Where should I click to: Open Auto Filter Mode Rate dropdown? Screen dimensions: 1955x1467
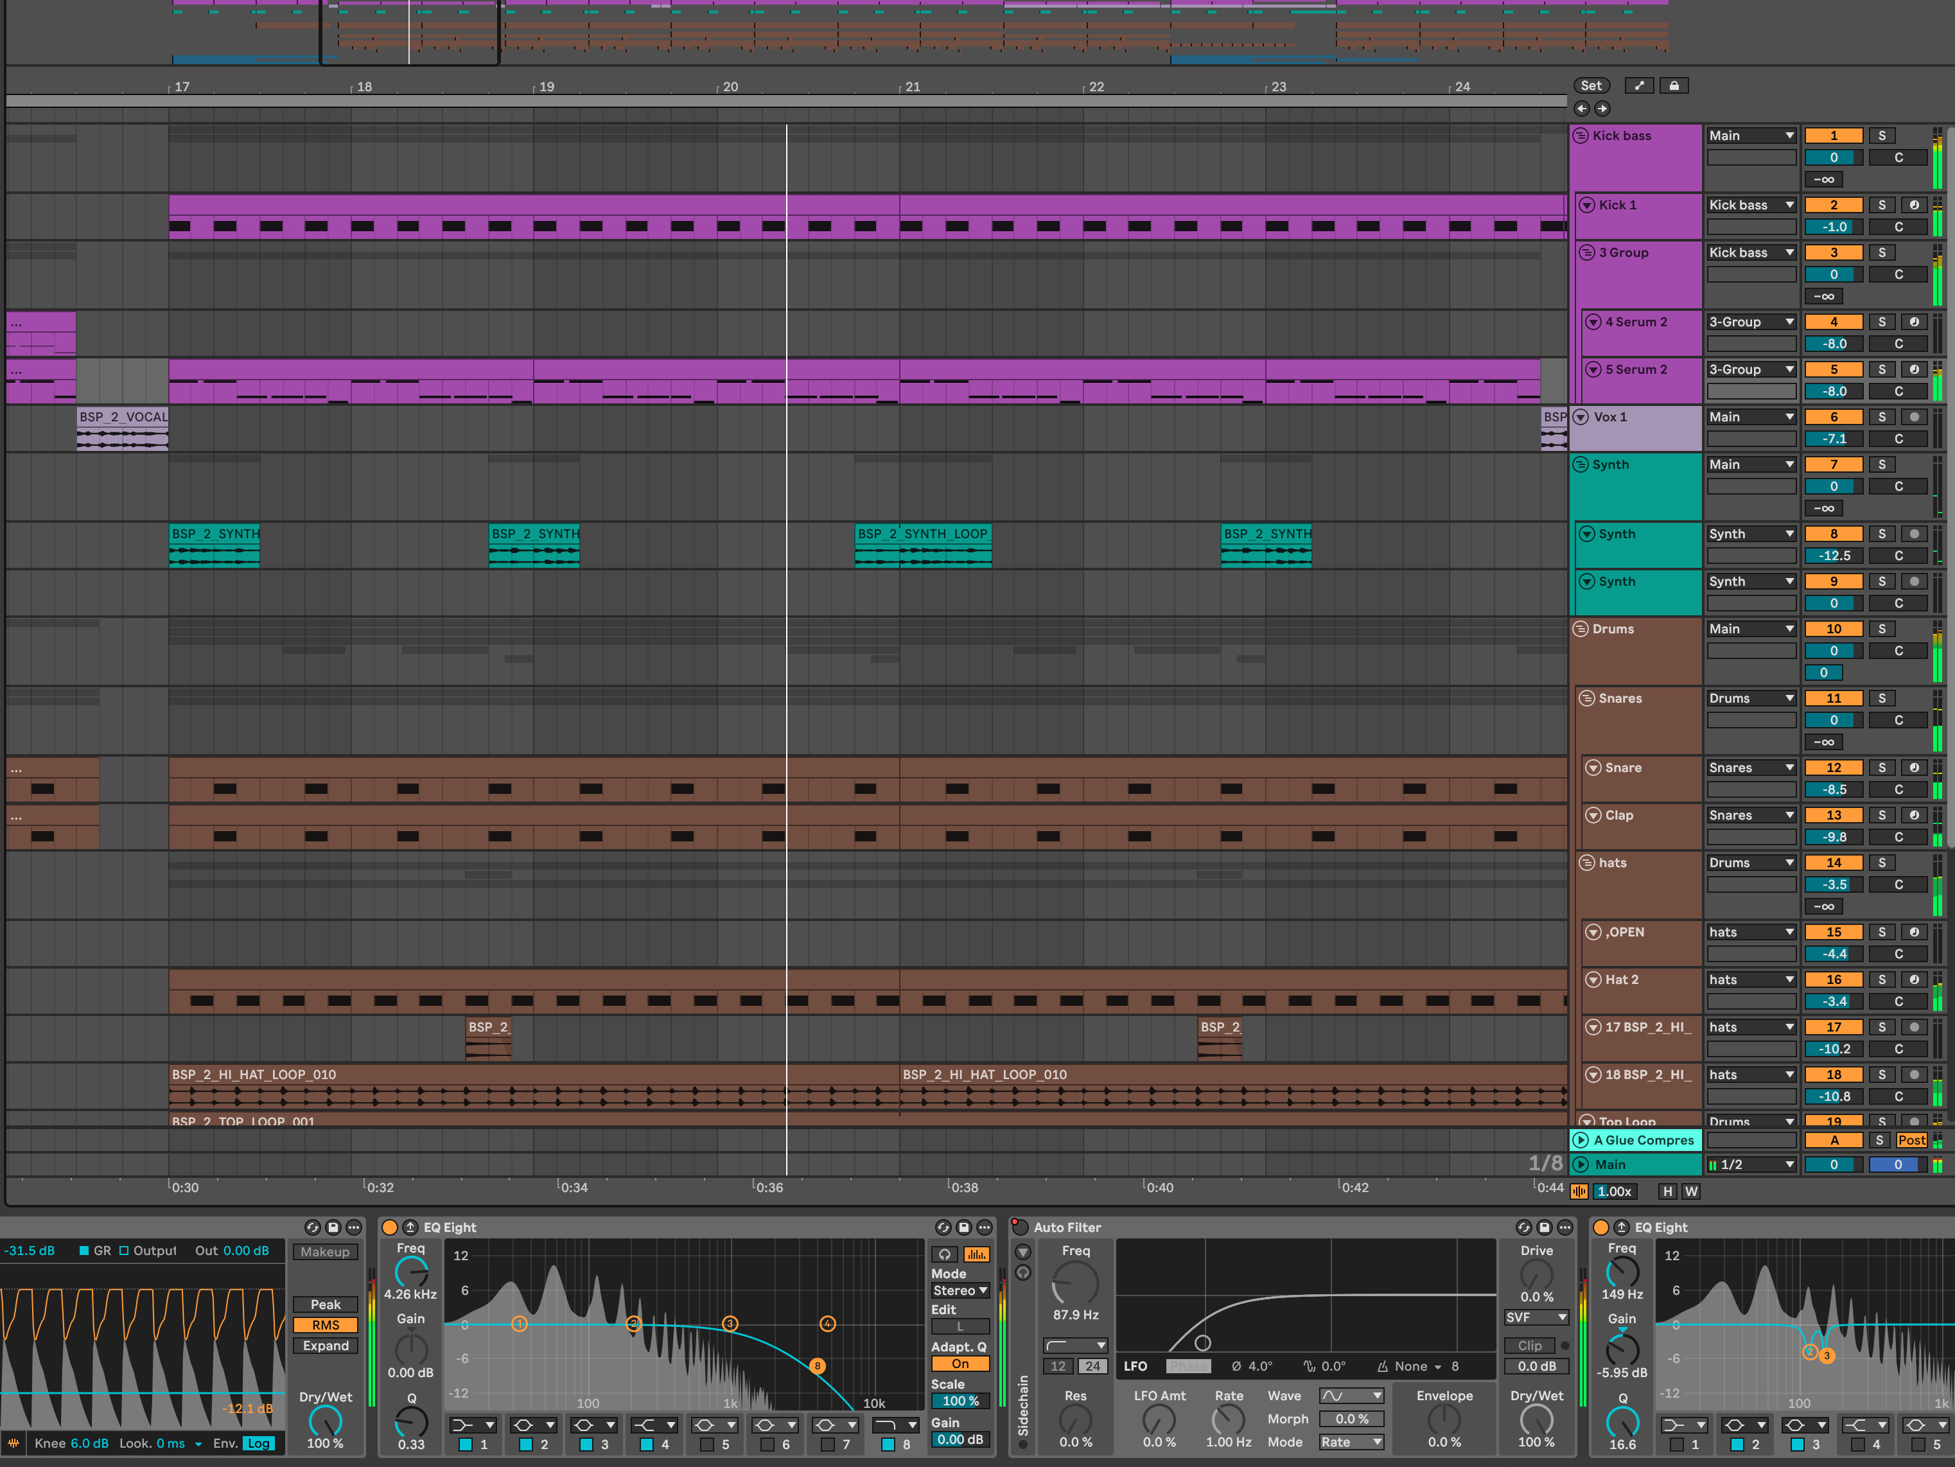(1351, 1442)
